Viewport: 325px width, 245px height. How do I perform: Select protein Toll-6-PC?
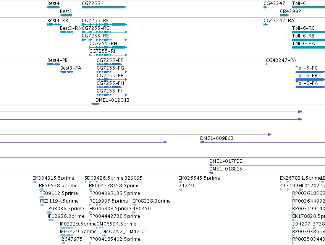310,72
